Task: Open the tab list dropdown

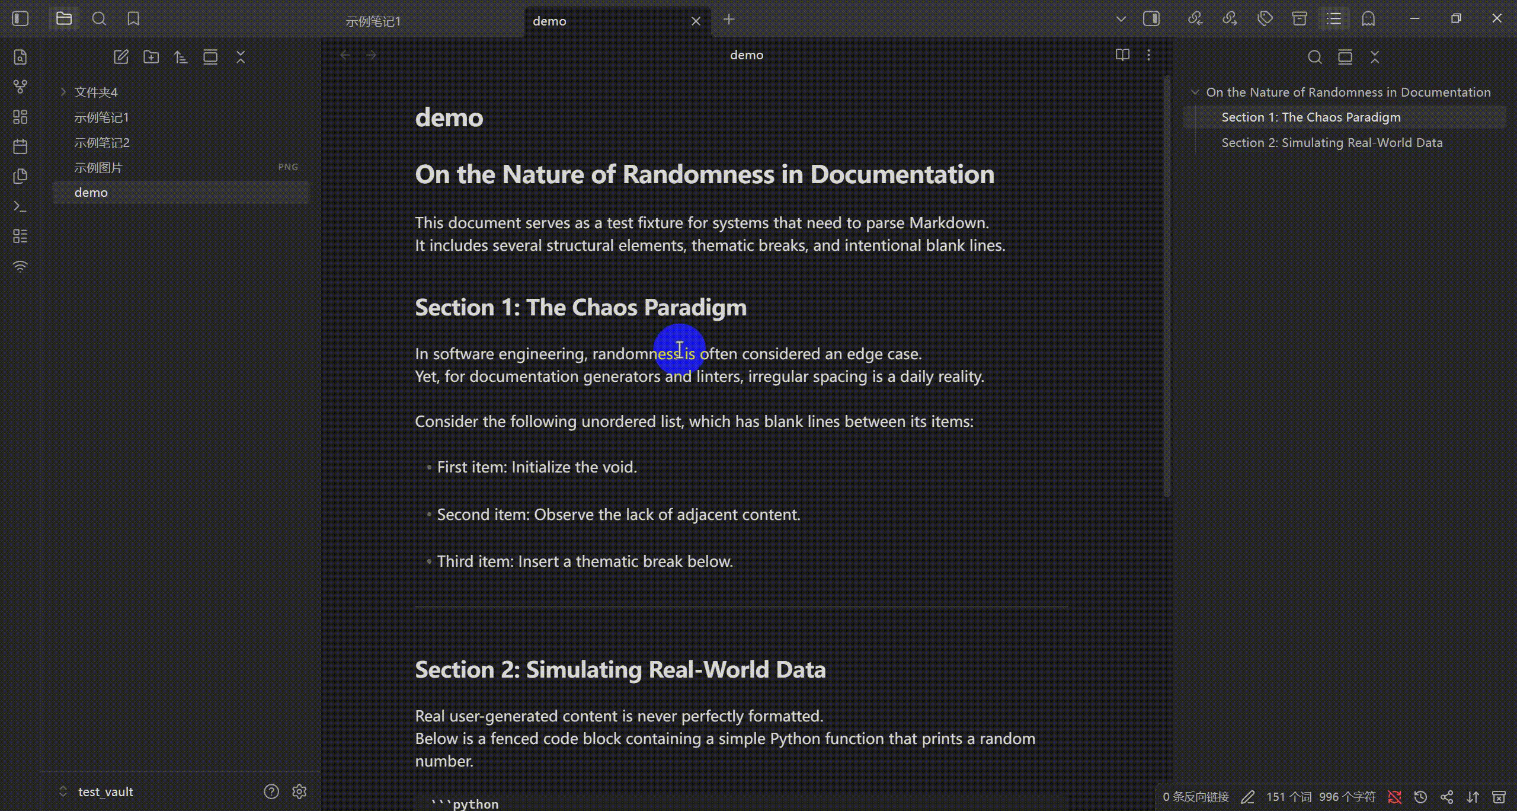Action: [x=1121, y=19]
